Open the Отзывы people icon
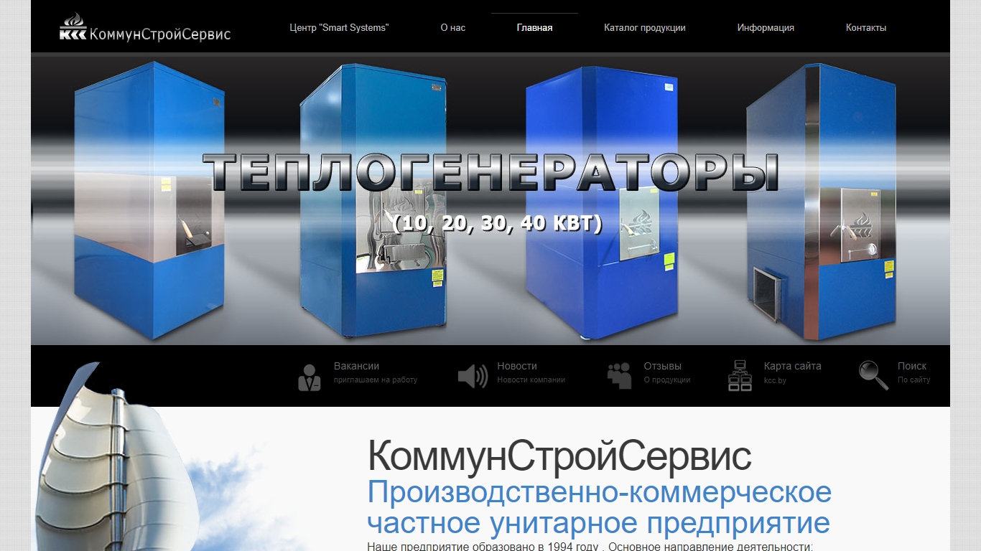The width and height of the screenshot is (981, 551). (x=619, y=376)
